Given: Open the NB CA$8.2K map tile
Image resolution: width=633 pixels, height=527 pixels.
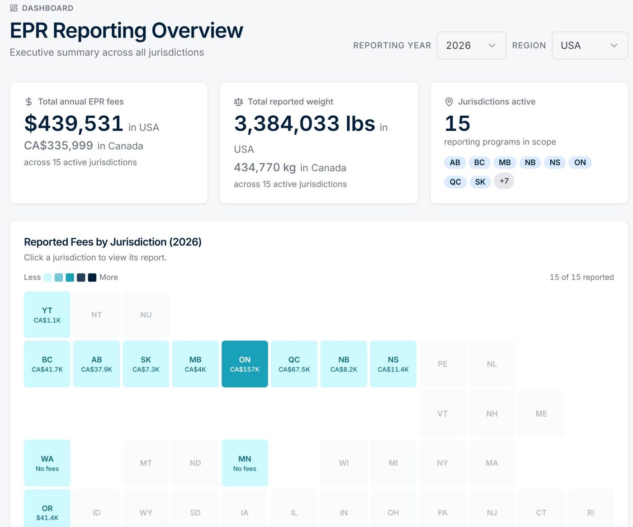Looking at the screenshot, I should [x=344, y=364].
